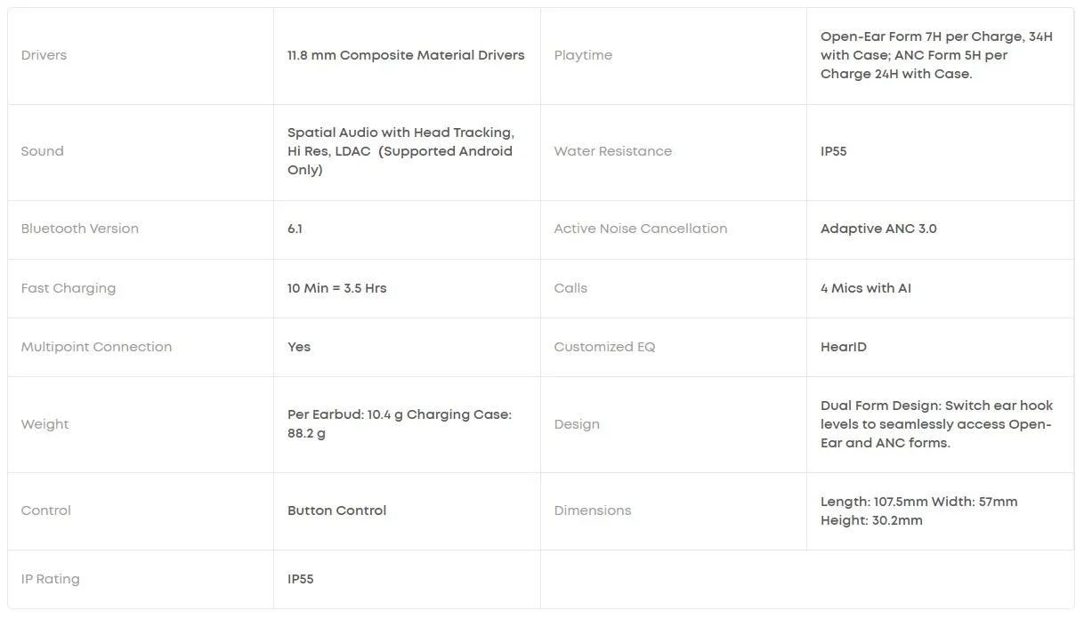Click the Water Resistance label
Viewport: 1084px width, 619px height.
[x=613, y=151]
